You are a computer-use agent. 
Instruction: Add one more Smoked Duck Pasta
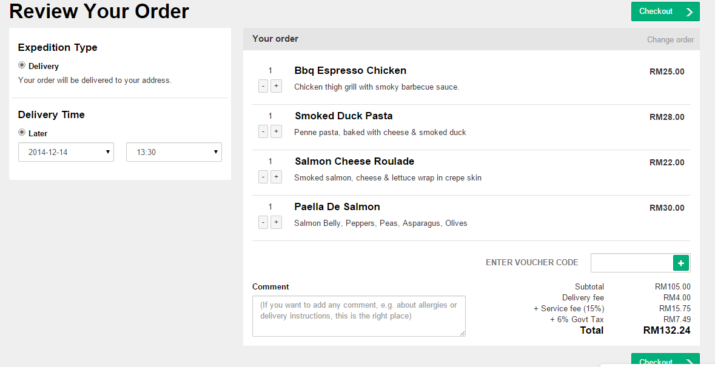point(276,131)
